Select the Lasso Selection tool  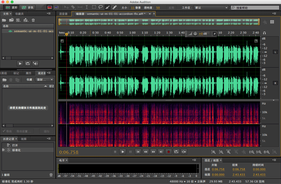coord(101,7)
